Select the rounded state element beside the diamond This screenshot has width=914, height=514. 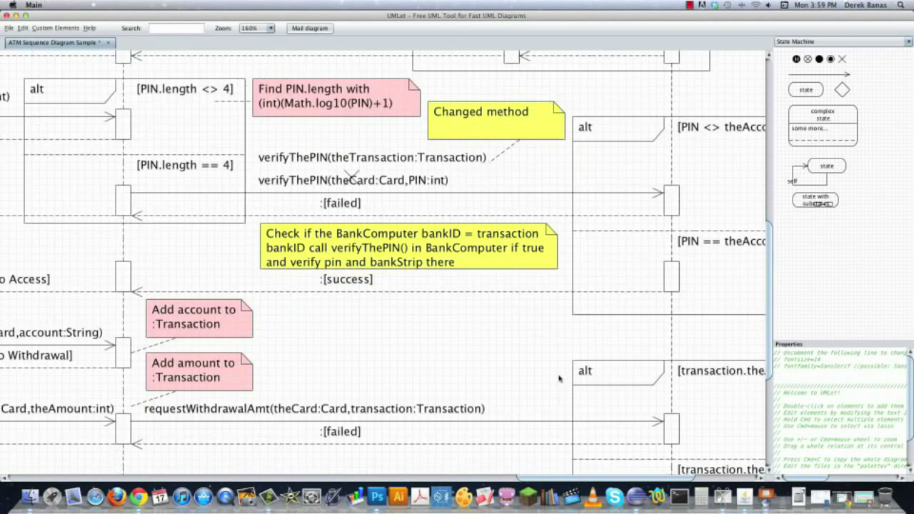tap(805, 90)
